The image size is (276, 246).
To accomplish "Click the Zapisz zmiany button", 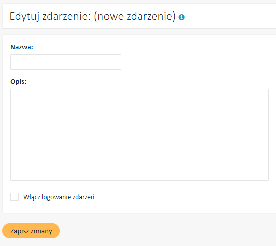I will (31, 231).
